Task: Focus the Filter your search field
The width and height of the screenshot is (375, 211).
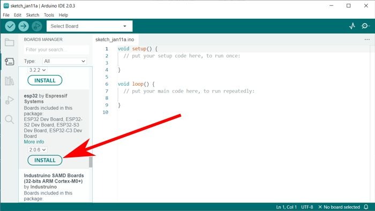Action: [x=56, y=50]
